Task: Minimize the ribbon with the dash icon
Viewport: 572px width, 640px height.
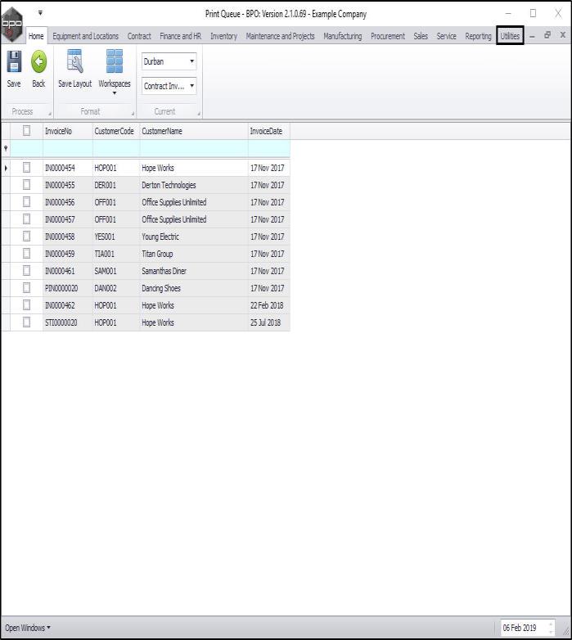Action: (532, 36)
